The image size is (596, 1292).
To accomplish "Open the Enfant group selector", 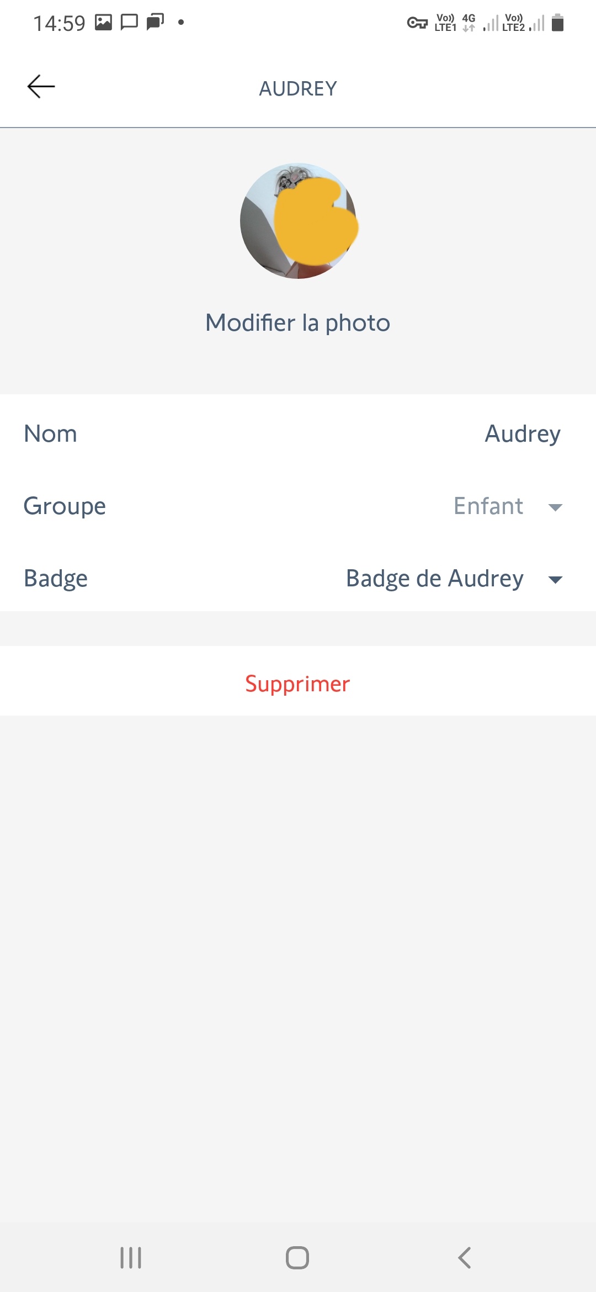I will click(x=488, y=506).
